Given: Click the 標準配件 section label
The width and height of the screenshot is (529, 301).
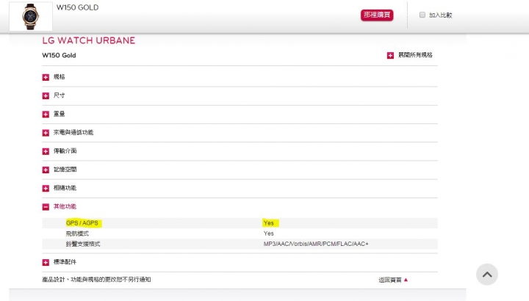Looking at the screenshot, I should pos(65,262).
